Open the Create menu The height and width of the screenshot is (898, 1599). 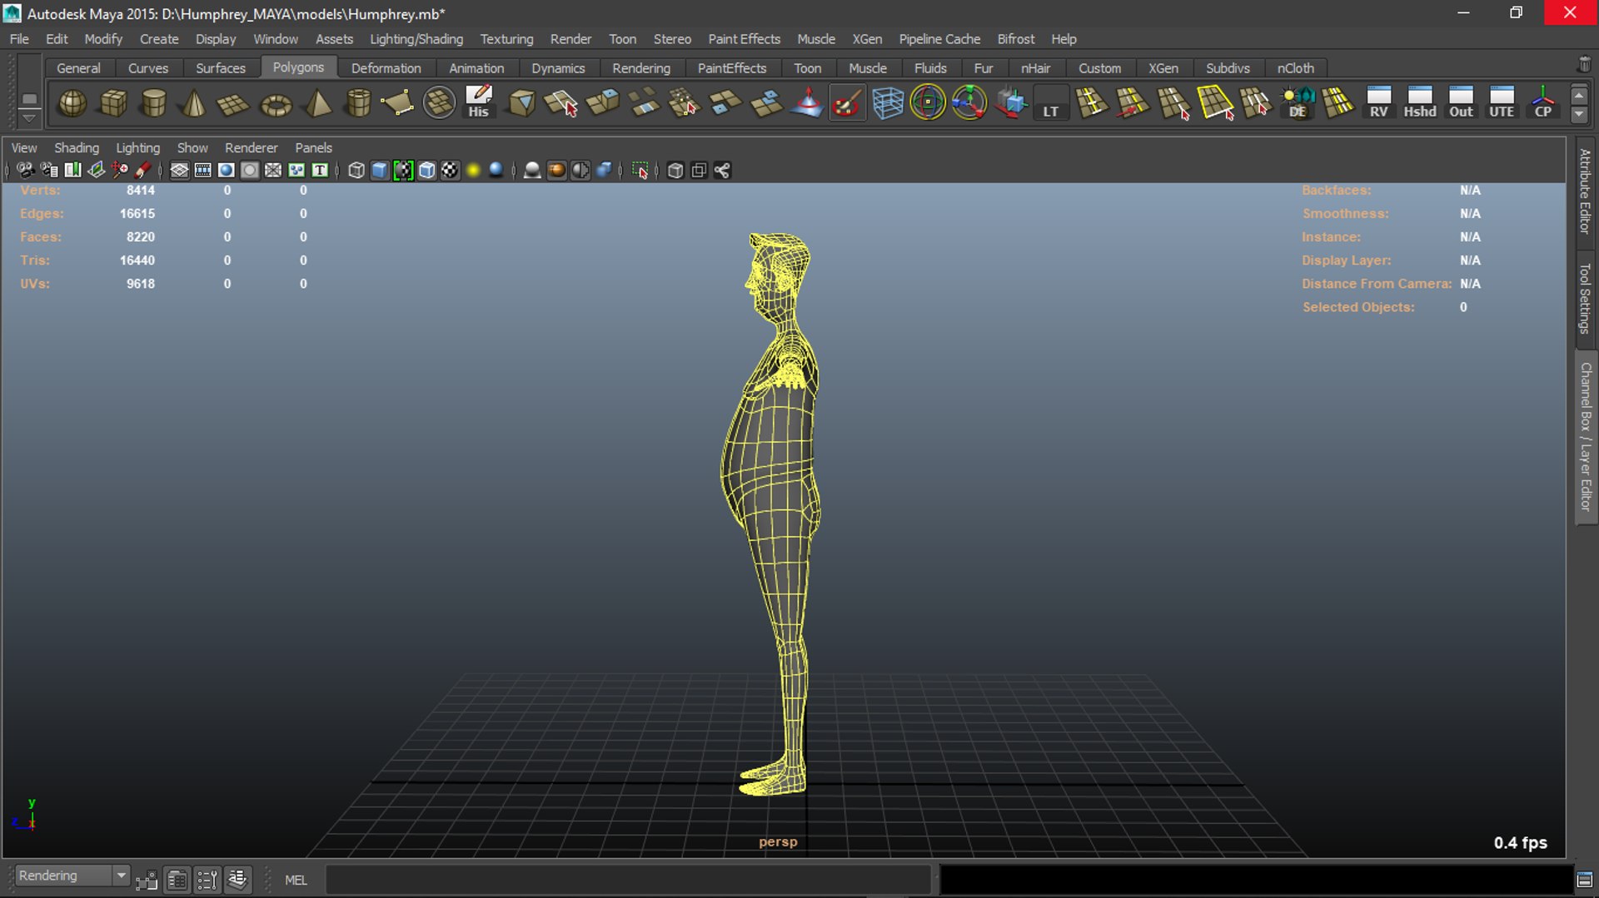(x=159, y=39)
